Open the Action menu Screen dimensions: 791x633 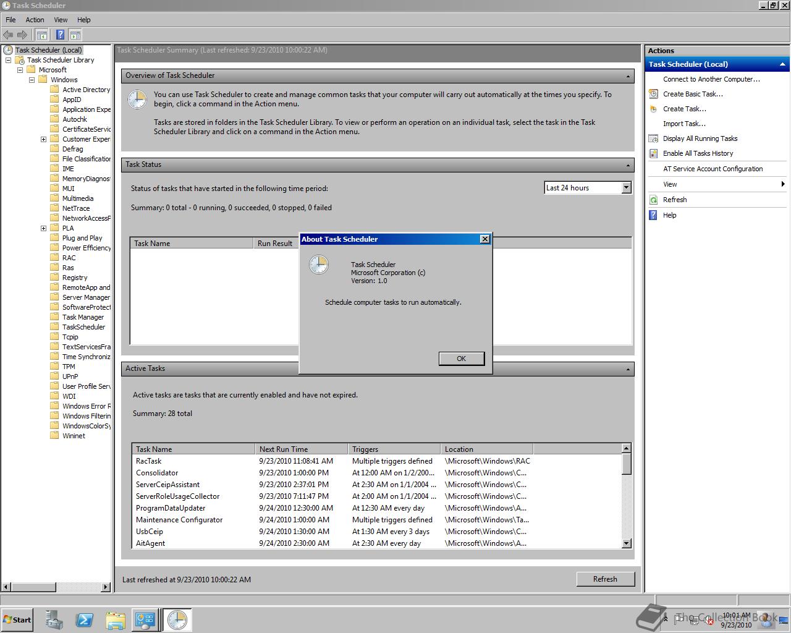click(x=35, y=20)
